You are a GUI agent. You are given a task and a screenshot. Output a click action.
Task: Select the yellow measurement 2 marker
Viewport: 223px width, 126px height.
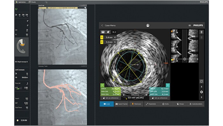pyautogui.click(x=102, y=42)
